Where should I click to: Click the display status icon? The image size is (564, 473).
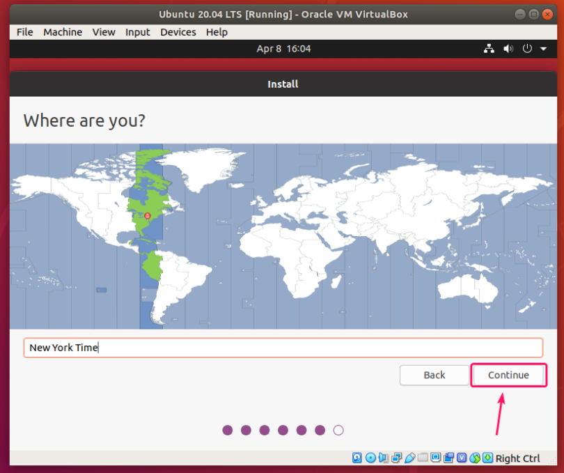[436, 458]
